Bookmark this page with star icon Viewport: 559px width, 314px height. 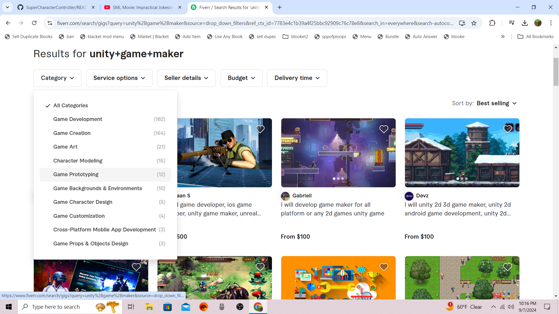pos(474,23)
